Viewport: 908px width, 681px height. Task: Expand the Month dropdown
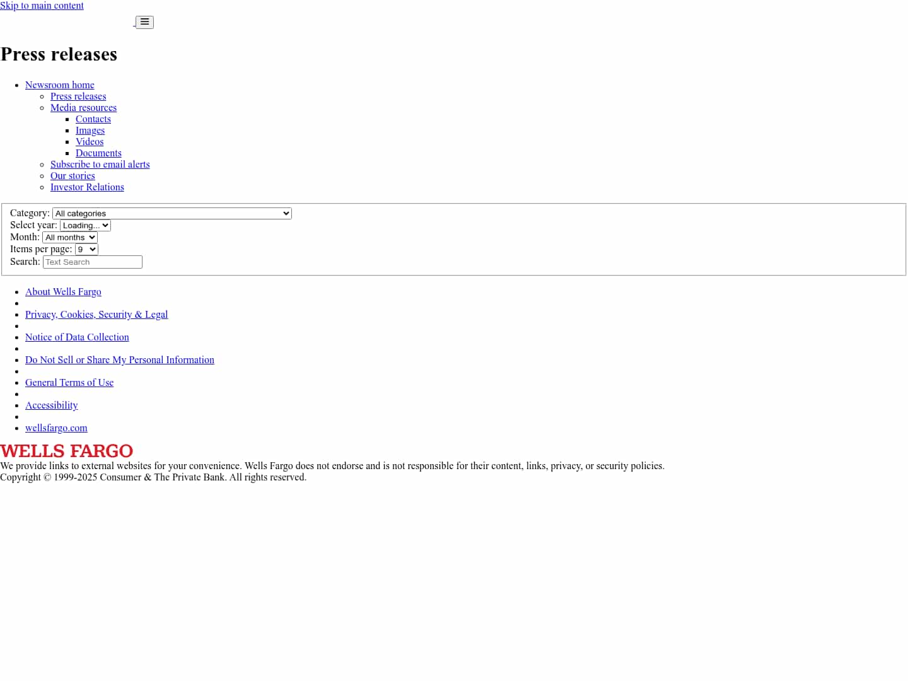tap(70, 238)
